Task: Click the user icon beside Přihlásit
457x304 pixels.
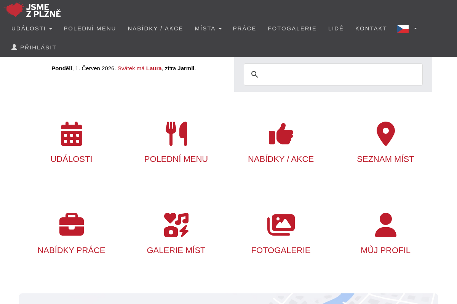Action: pyautogui.click(x=14, y=47)
